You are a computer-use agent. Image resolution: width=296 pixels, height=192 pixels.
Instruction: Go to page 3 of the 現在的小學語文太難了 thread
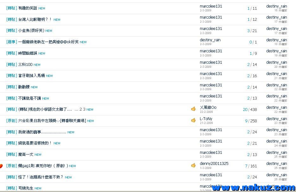tap(84, 109)
